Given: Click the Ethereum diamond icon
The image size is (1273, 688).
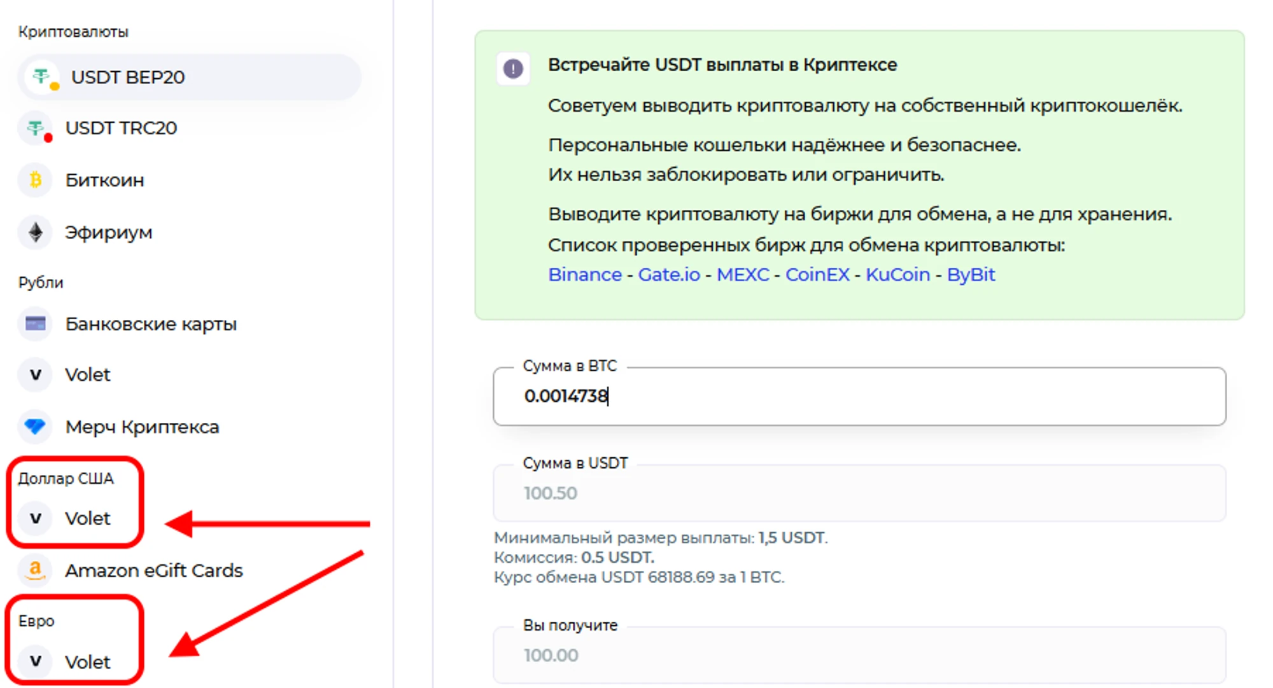Looking at the screenshot, I should pyautogui.click(x=36, y=233).
